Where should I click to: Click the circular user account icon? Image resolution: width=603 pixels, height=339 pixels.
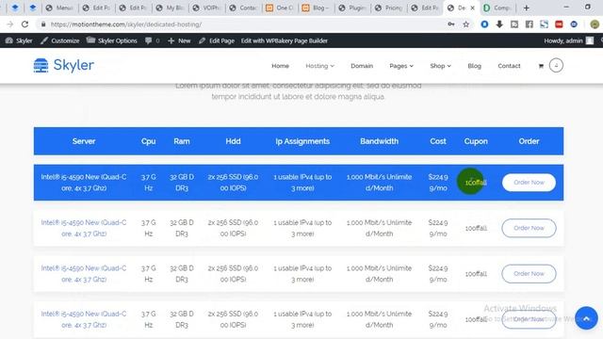coord(556,65)
